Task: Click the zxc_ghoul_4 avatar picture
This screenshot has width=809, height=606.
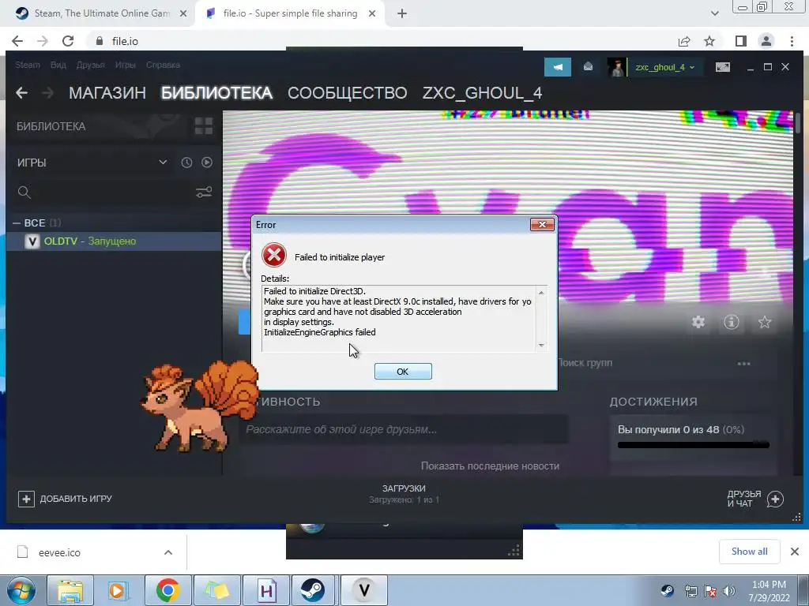Action: [x=616, y=67]
